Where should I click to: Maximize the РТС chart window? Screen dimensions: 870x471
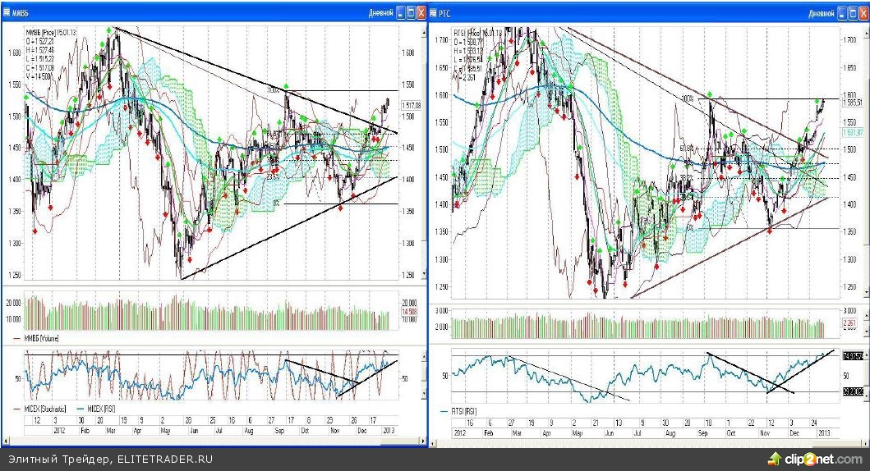tap(853, 12)
